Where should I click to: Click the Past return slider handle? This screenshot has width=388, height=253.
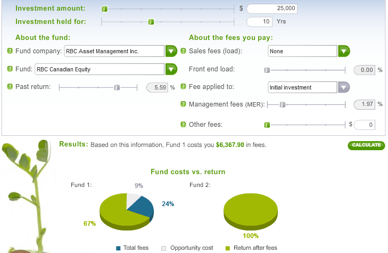coord(117,87)
